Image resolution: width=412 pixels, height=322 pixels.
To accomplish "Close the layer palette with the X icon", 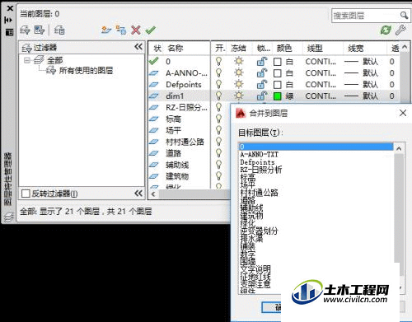I will 10,8.
